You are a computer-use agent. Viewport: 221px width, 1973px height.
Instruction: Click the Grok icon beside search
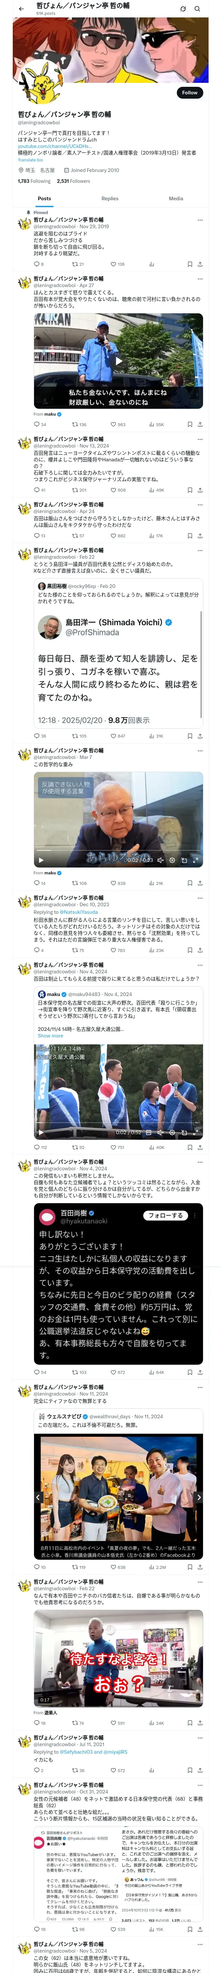pos(183,9)
